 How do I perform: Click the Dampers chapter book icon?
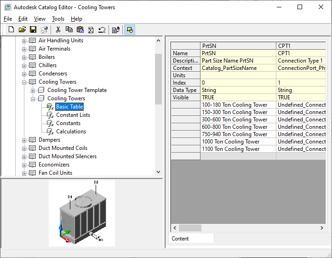click(32, 140)
